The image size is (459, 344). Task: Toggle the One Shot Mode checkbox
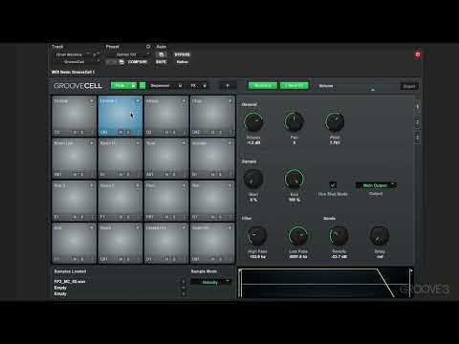pos(333,184)
